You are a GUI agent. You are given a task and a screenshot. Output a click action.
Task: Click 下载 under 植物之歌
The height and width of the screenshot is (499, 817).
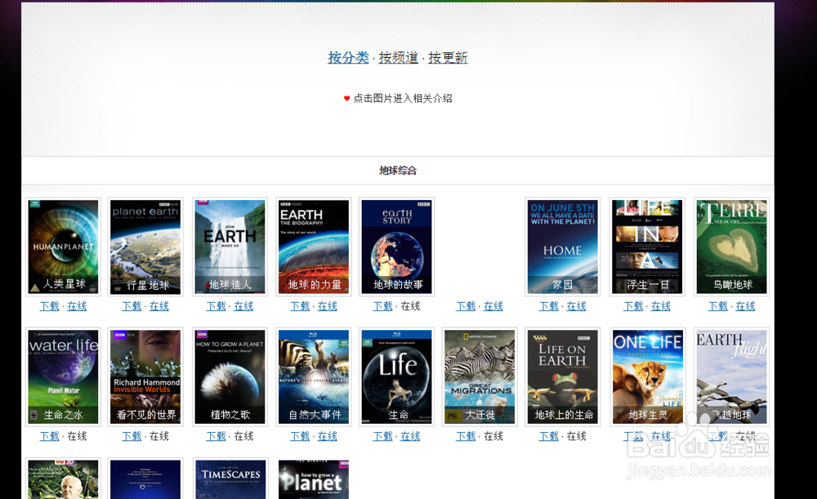[217, 436]
